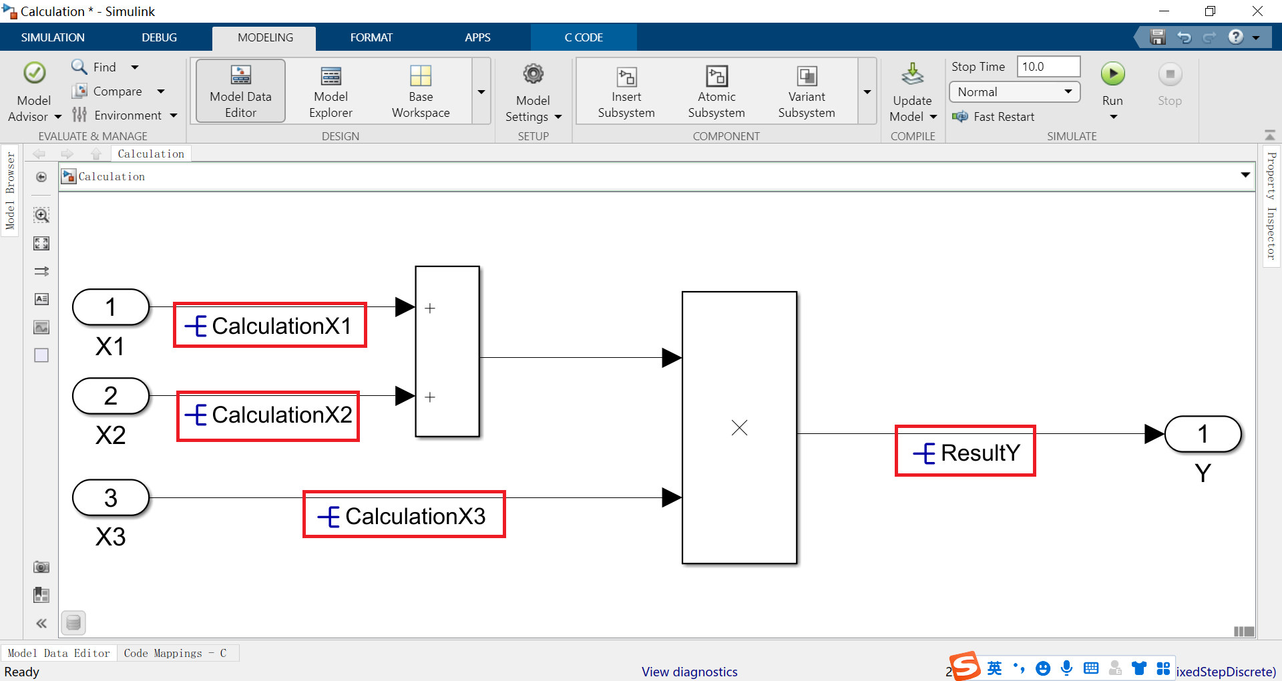
Task: Click Variant Subsystem
Action: pyautogui.click(x=807, y=91)
